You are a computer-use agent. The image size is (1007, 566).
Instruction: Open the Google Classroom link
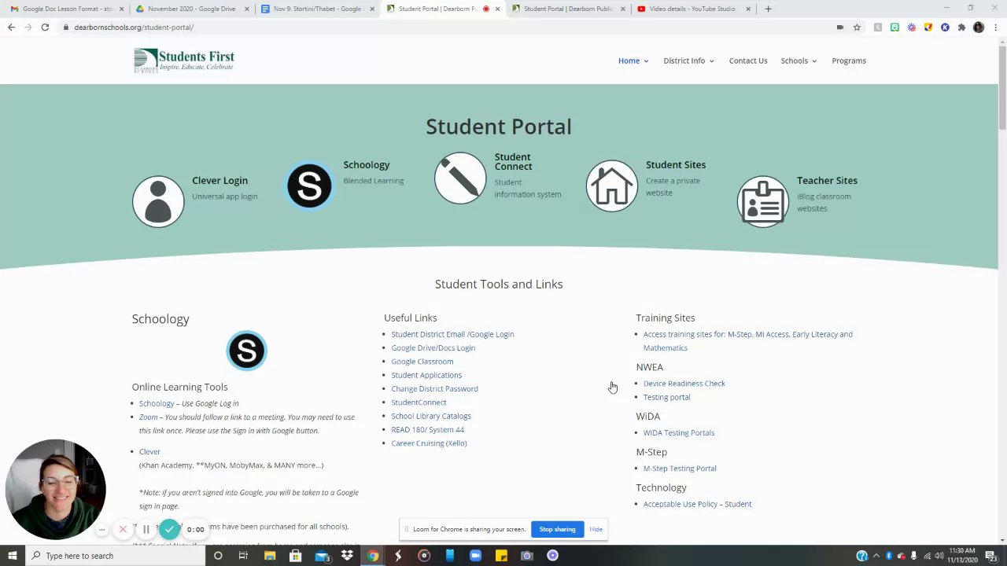tap(422, 362)
